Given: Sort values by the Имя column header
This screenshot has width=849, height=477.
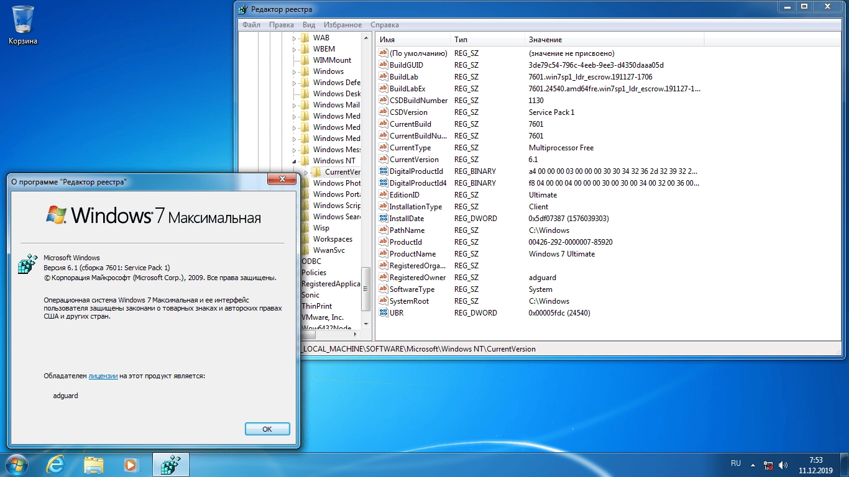Looking at the screenshot, I should (x=413, y=40).
